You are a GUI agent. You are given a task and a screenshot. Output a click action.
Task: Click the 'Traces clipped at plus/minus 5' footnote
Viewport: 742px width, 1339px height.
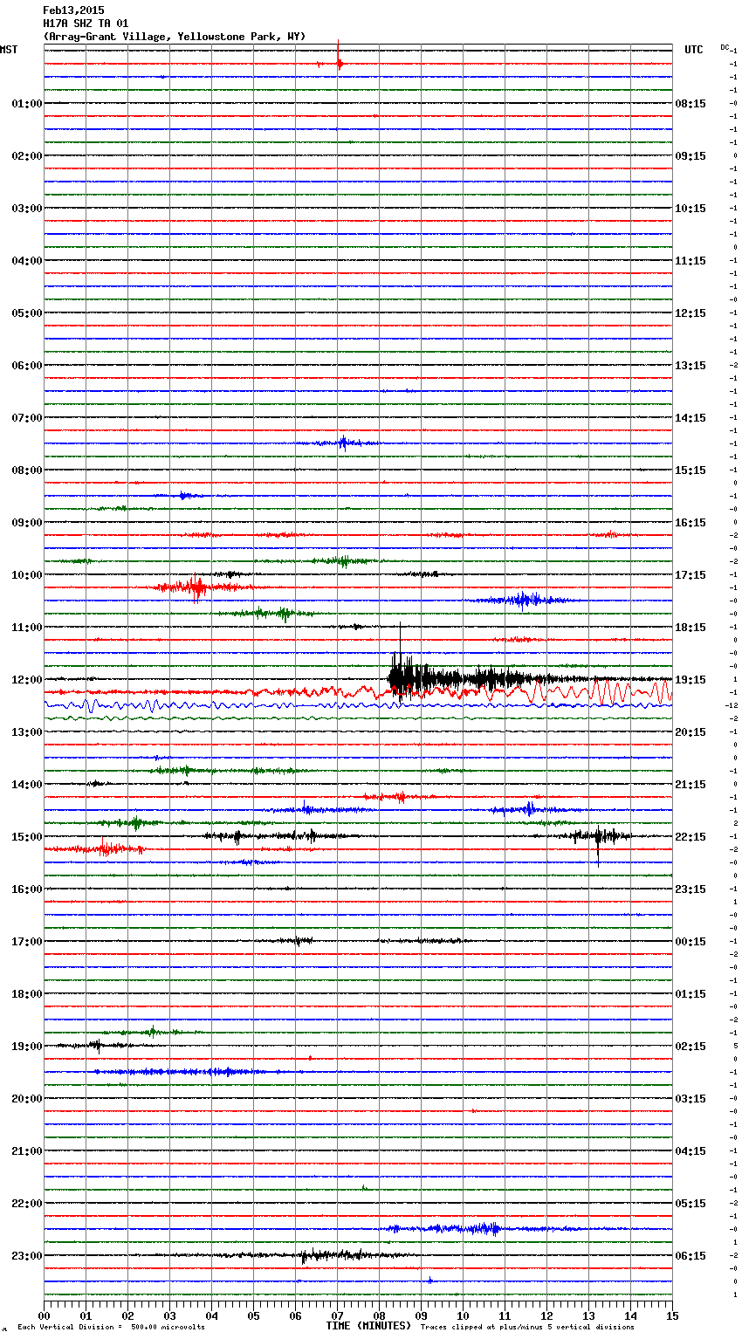pos(527,1328)
